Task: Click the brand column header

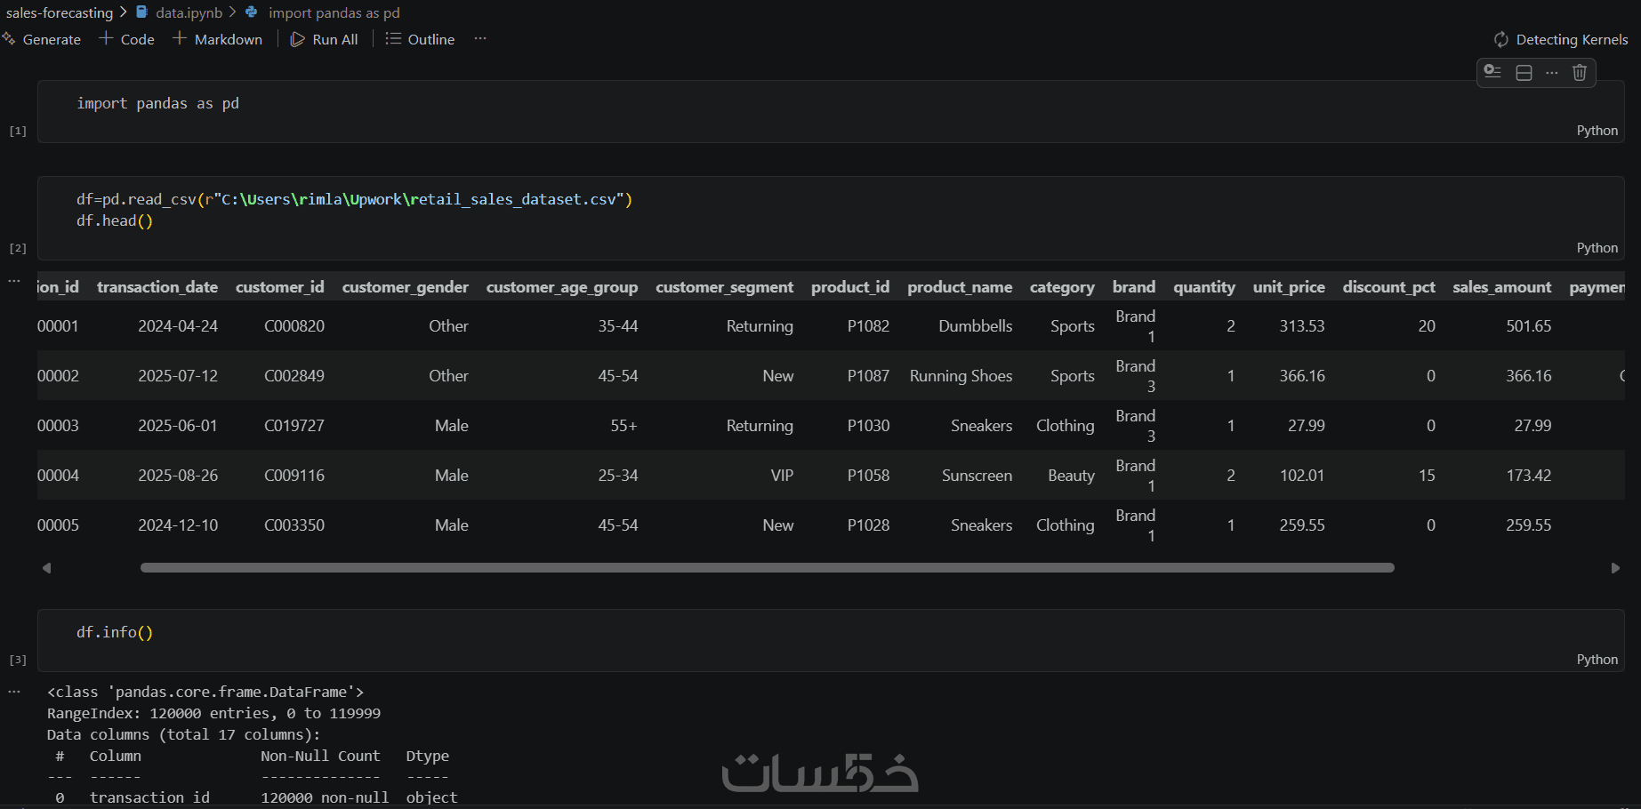Action: click(1134, 287)
